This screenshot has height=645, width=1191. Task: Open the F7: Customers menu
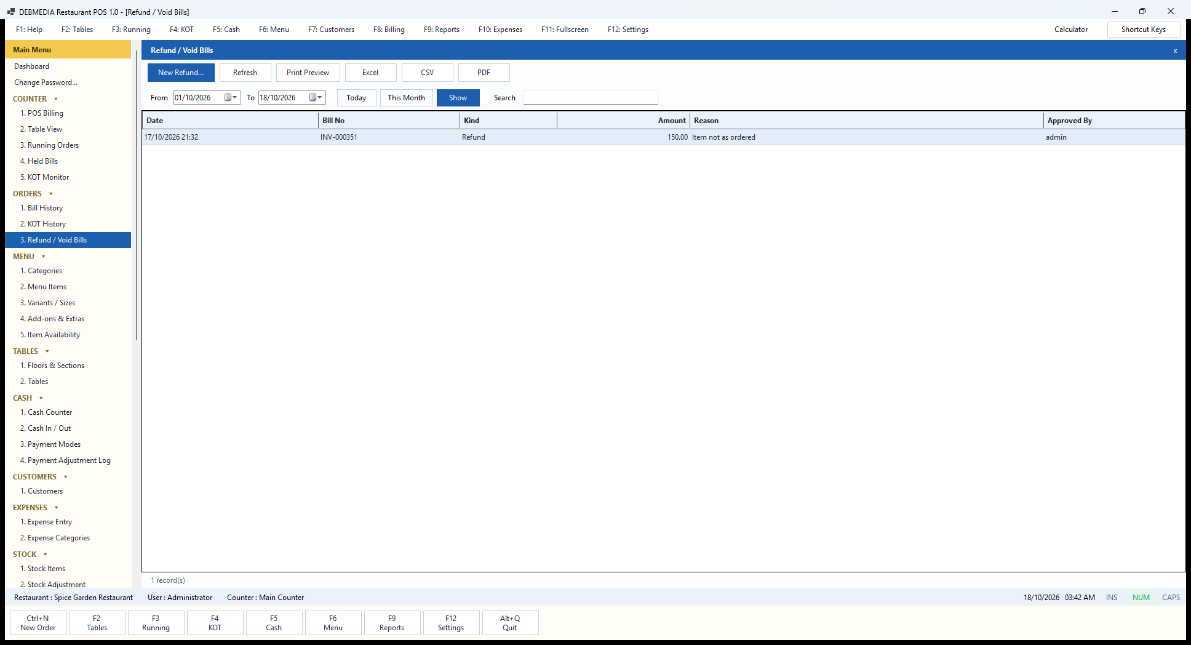(331, 30)
